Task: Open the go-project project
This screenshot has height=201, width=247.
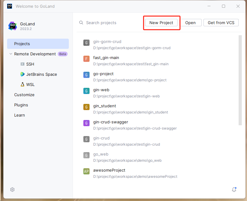Action: coord(157,77)
